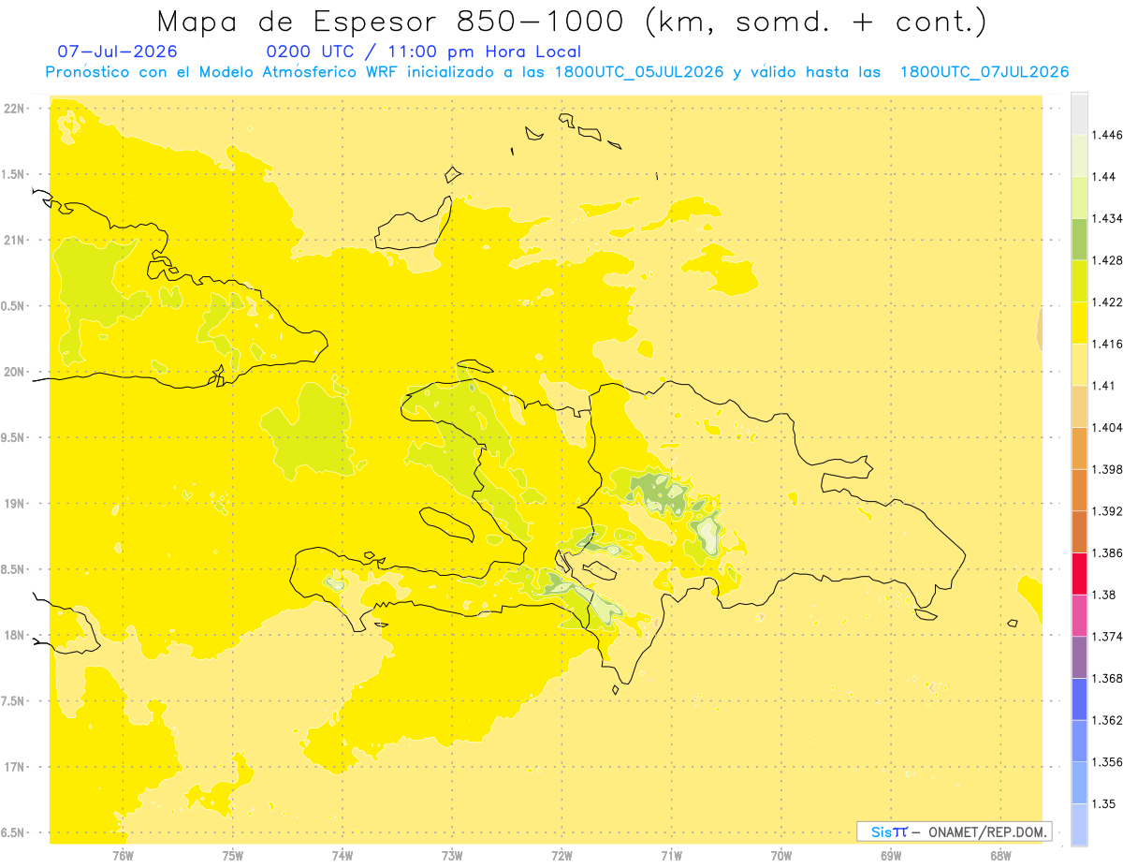Viewport: 1123px width, 868px height.
Task: Click the '71W' longitude label
Action: coord(671,855)
